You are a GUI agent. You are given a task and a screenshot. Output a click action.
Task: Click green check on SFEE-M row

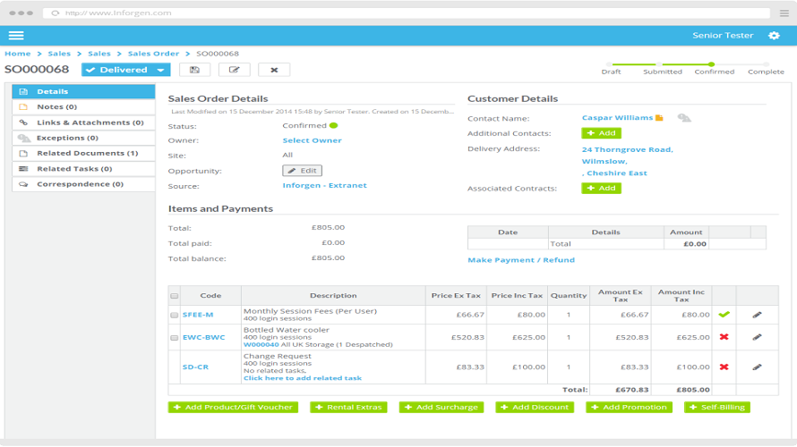pos(724,315)
